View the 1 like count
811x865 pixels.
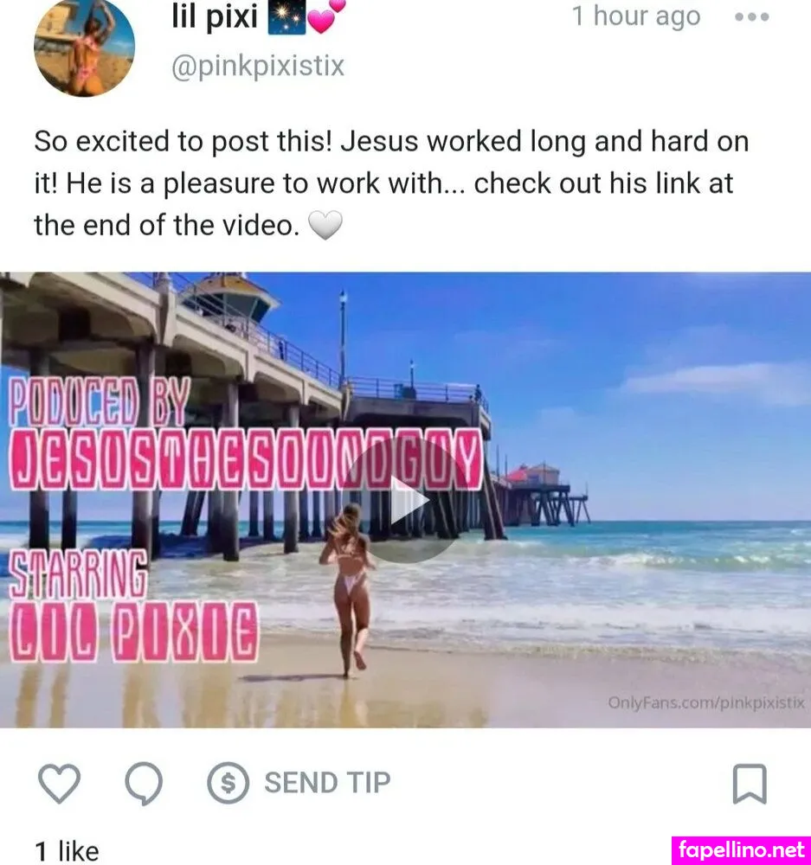pyautogui.click(x=67, y=850)
